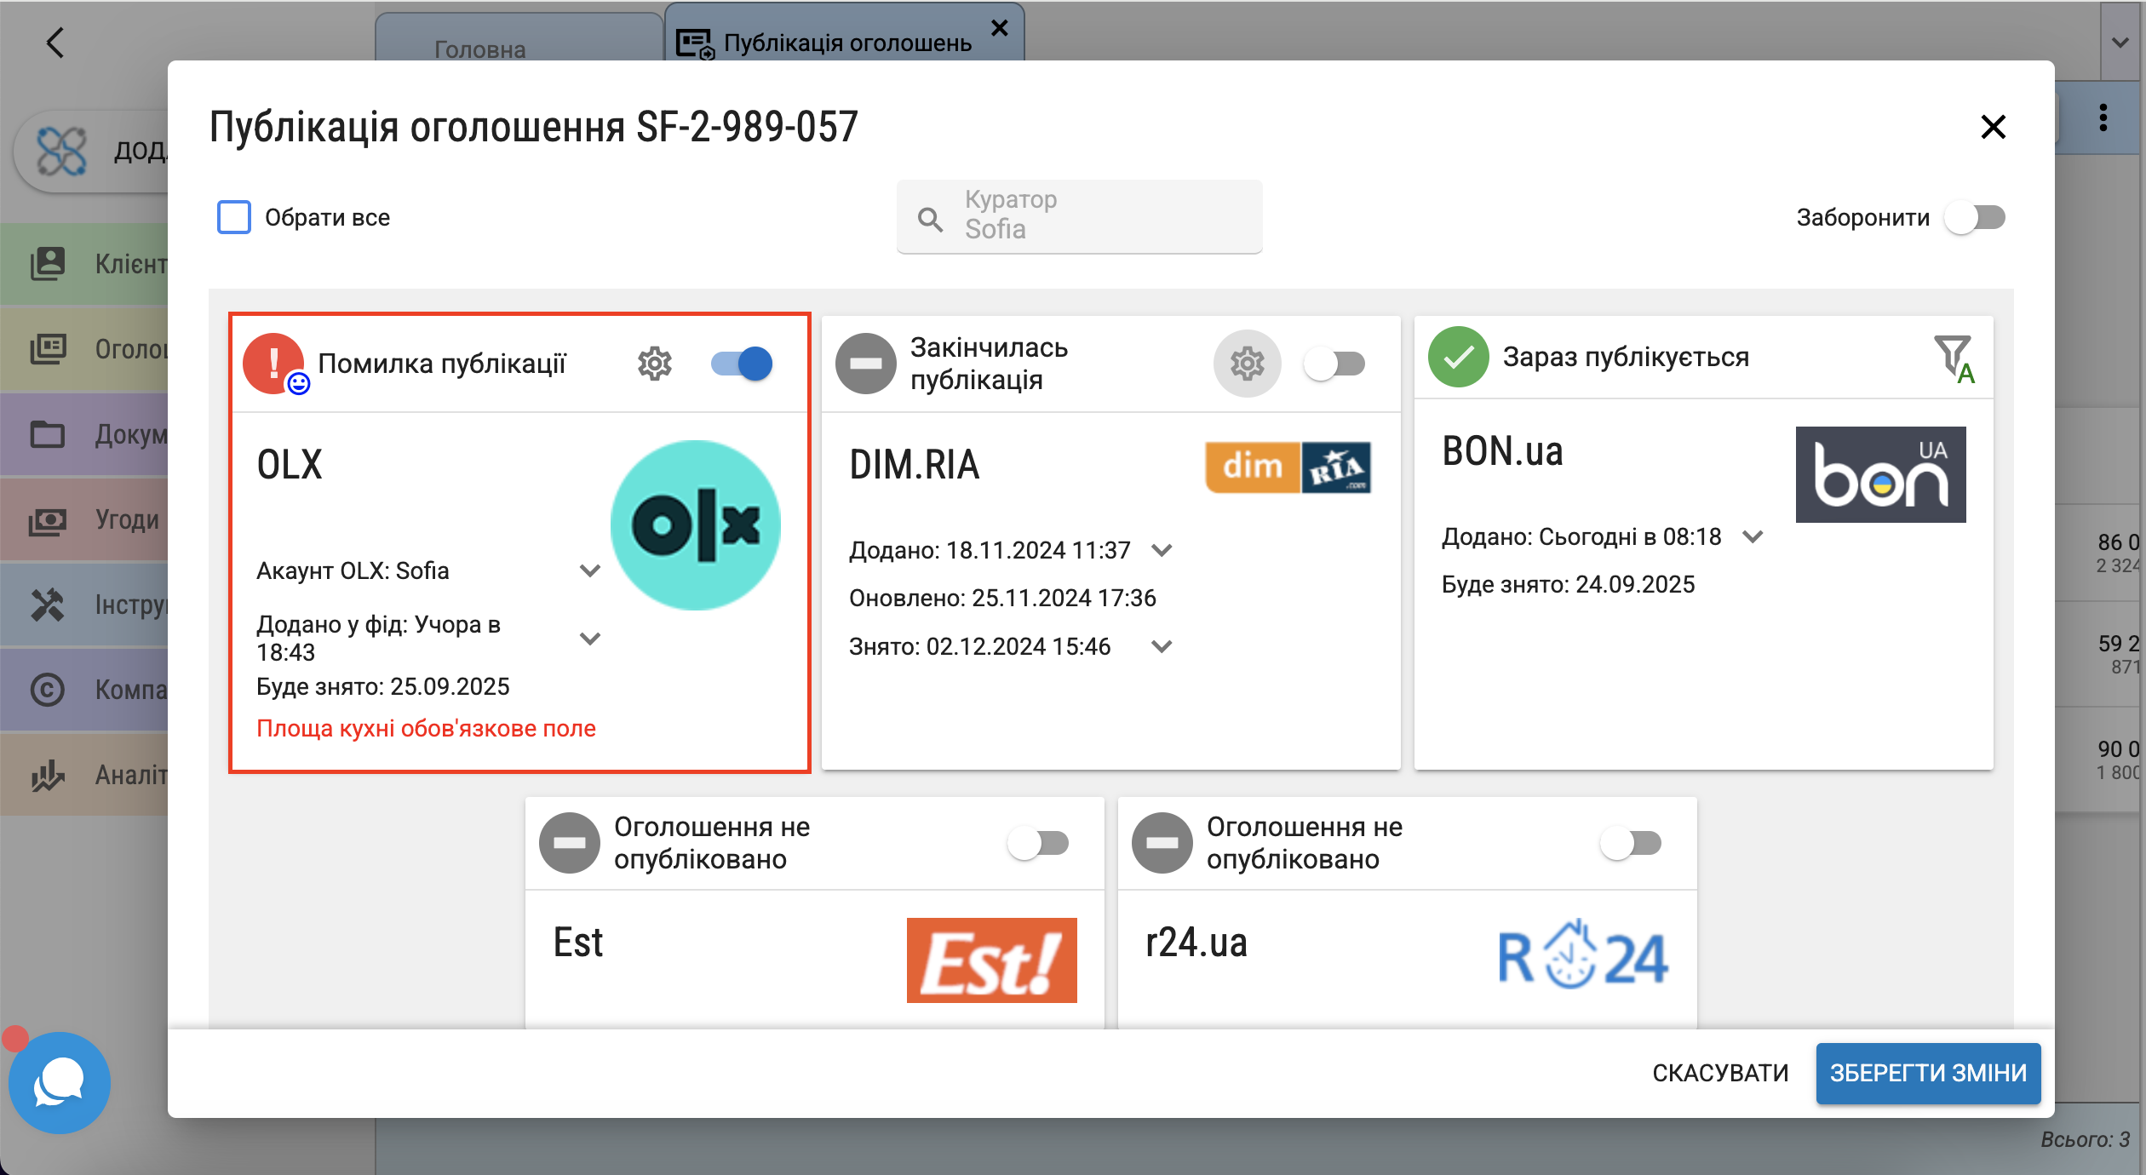2146x1175 pixels.
Task: Enable the Est publication switch
Action: [x=1038, y=843]
